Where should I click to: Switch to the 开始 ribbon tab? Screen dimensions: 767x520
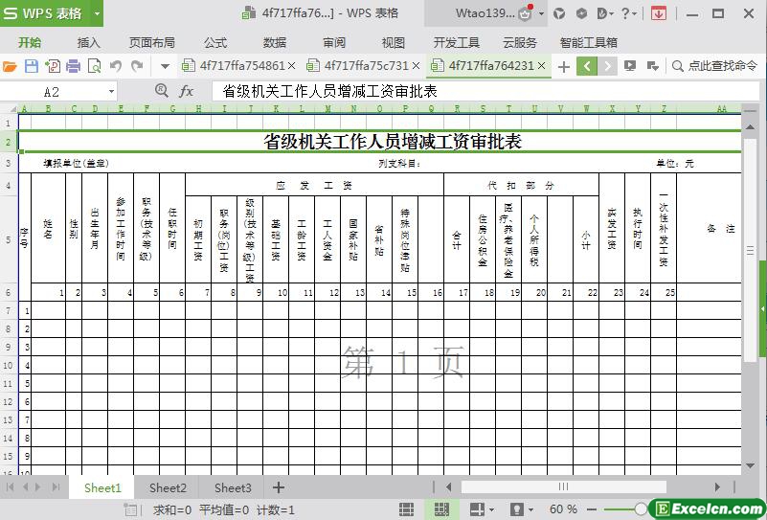[x=30, y=42]
